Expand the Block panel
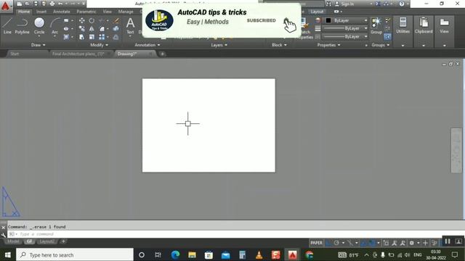Viewport: 465px width, 261px height. (x=279, y=45)
